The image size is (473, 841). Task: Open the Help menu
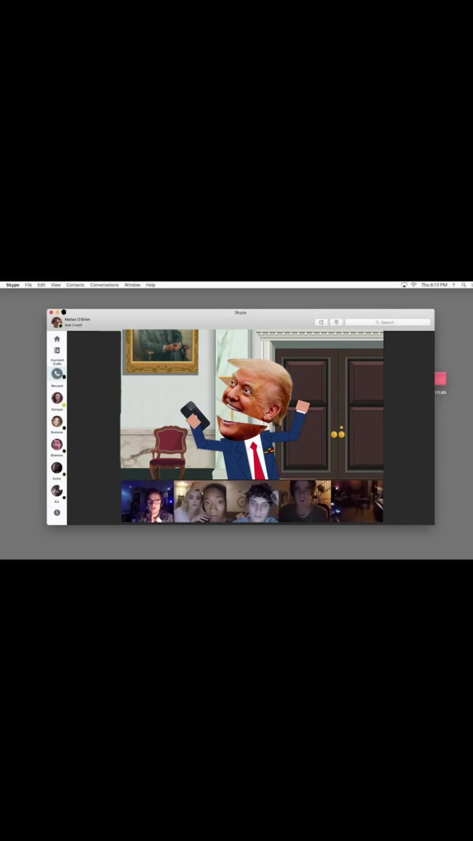click(x=151, y=285)
